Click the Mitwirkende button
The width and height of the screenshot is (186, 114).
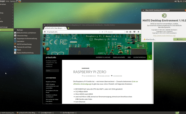pos(149,39)
